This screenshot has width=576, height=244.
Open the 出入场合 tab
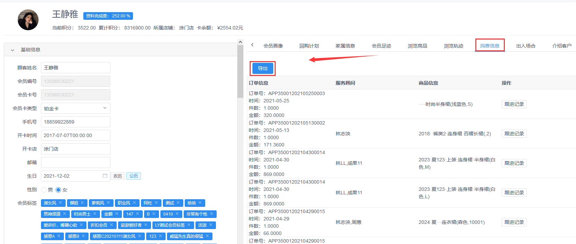[x=526, y=46]
